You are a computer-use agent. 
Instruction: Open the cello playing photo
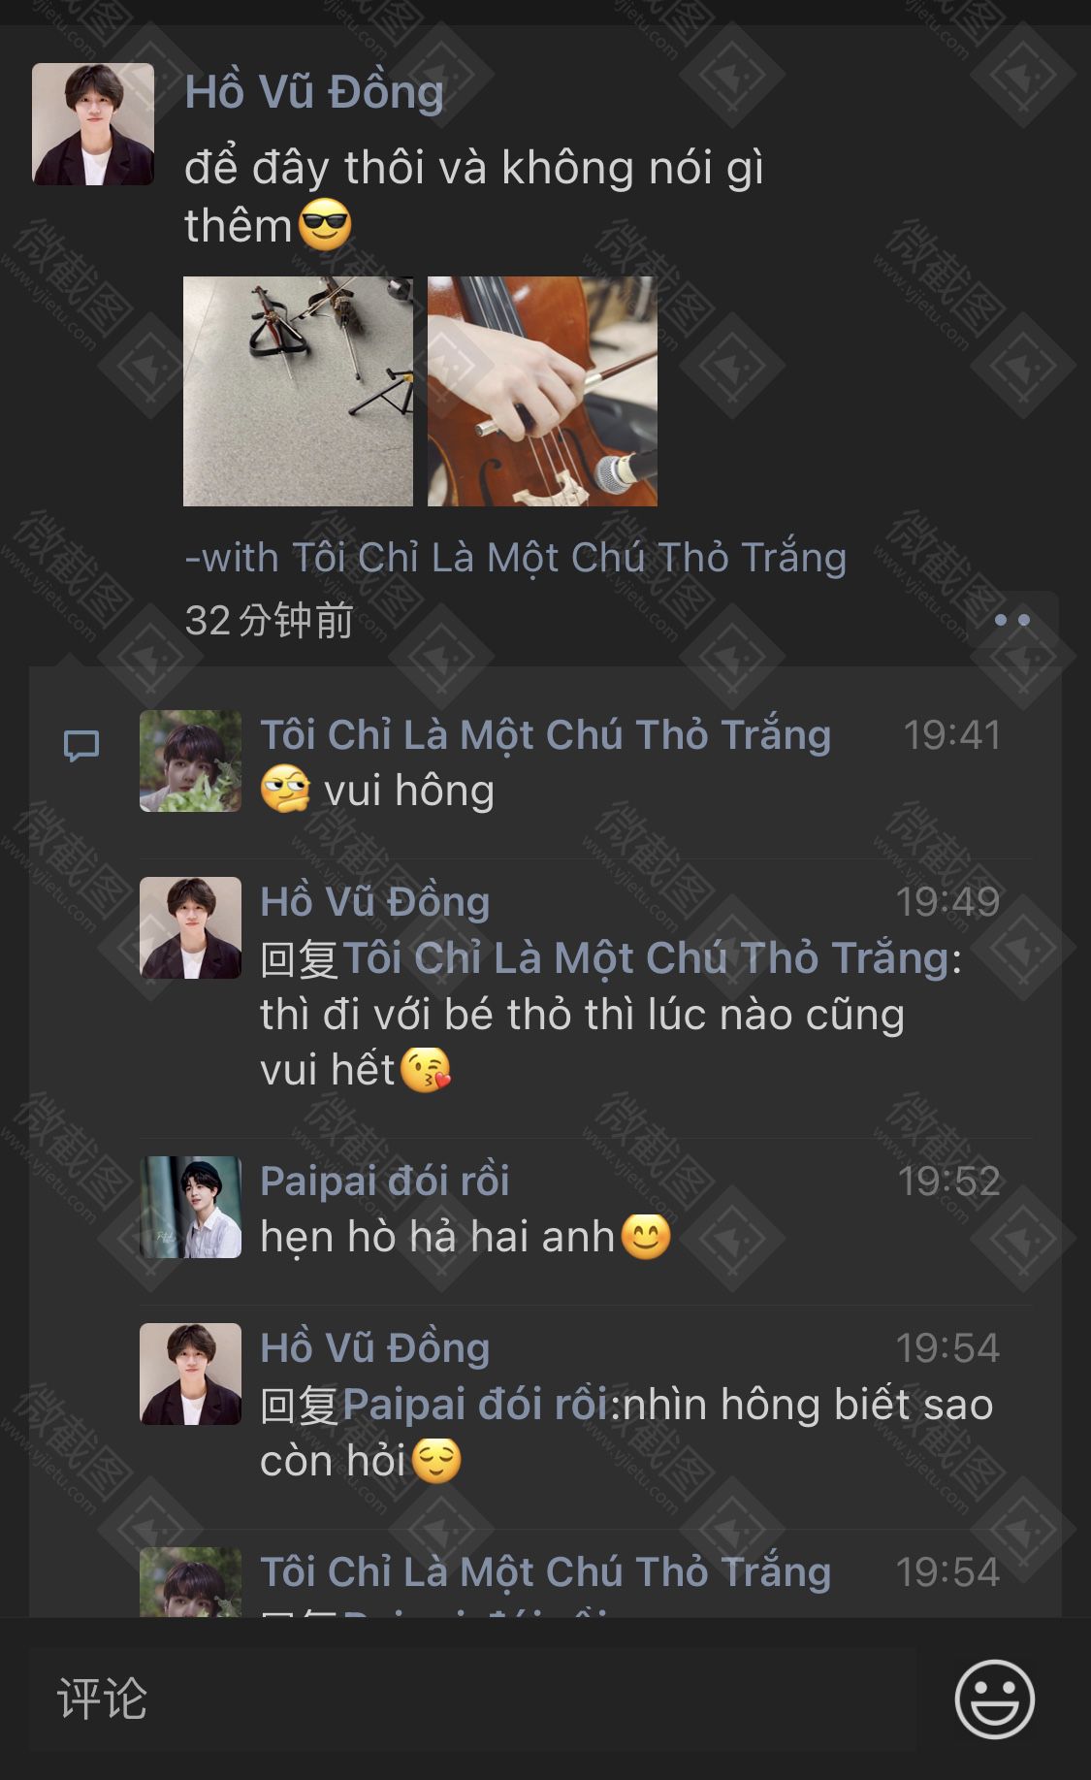pos(542,391)
